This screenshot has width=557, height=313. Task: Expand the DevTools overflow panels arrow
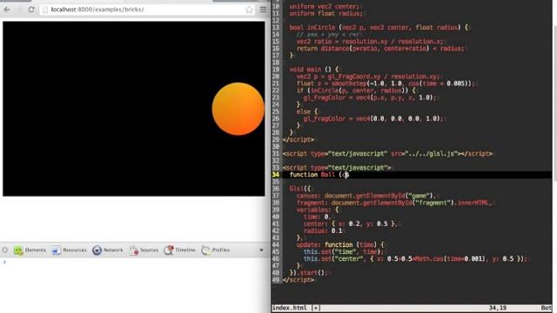(261, 250)
